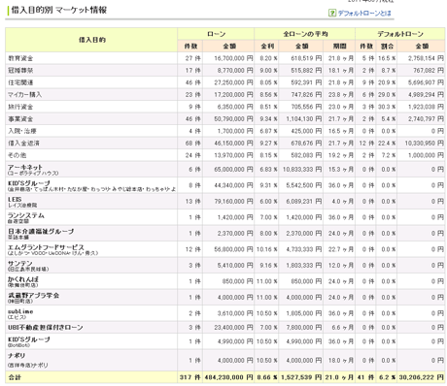This screenshot has height=386, width=447.
Task: Open the デフォルトローンとは help link
Action: tap(364, 14)
